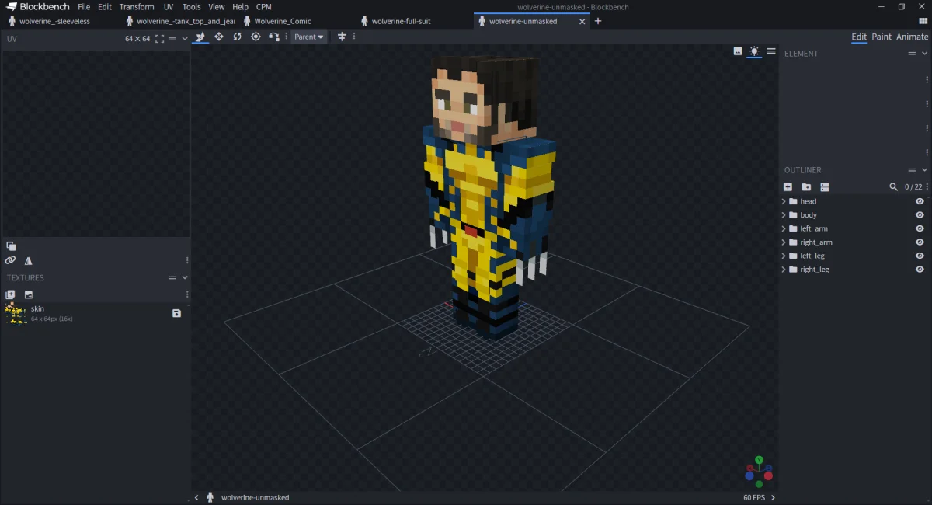Click the copy icon below UV editor
This screenshot has width=932, height=505.
[11, 246]
